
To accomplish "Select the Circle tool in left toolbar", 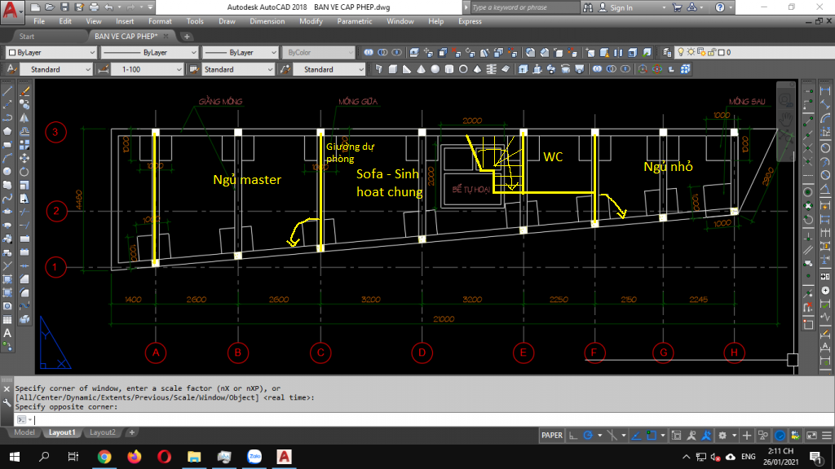I will tap(7, 172).
